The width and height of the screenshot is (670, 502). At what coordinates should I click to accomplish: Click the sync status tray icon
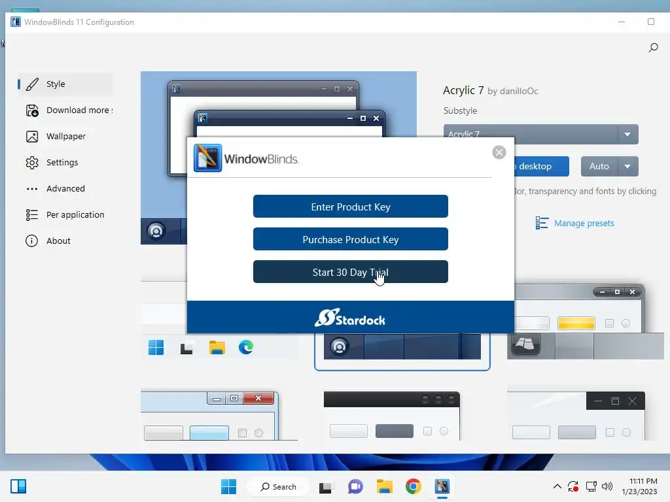click(x=573, y=486)
